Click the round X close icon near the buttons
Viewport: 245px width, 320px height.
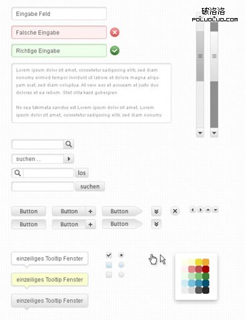(175, 211)
